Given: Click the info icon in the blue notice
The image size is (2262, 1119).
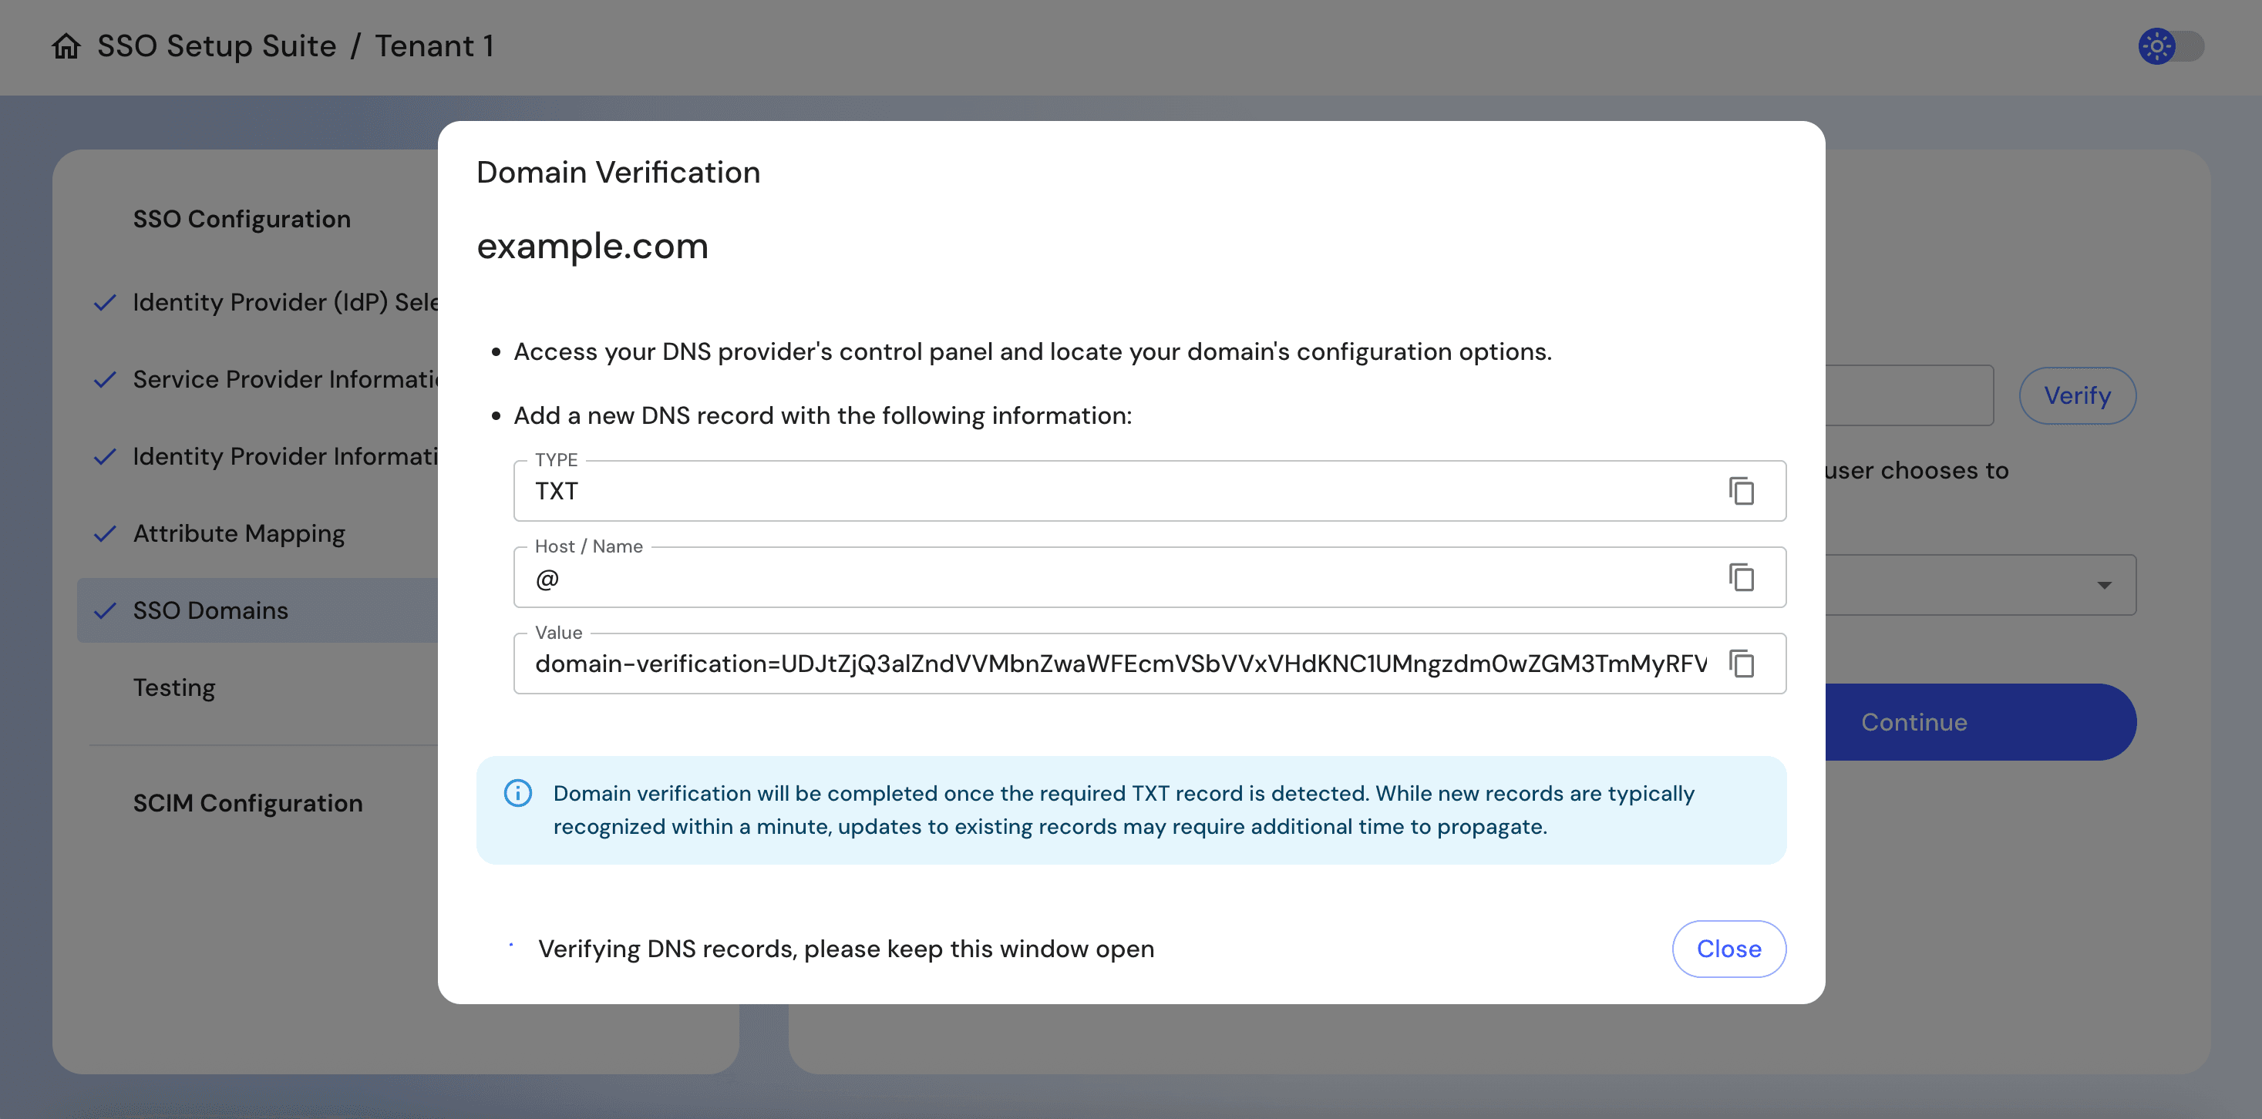Looking at the screenshot, I should [518, 795].
